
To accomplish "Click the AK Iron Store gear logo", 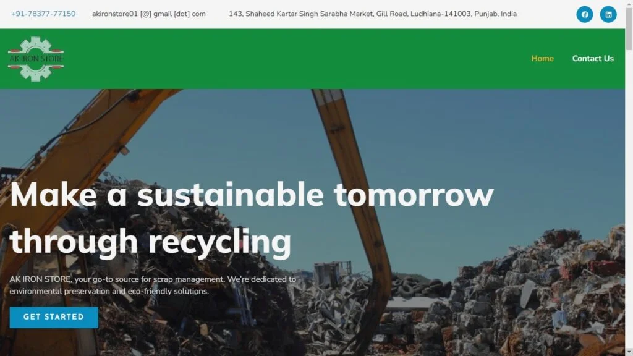I will pos(36,59).
